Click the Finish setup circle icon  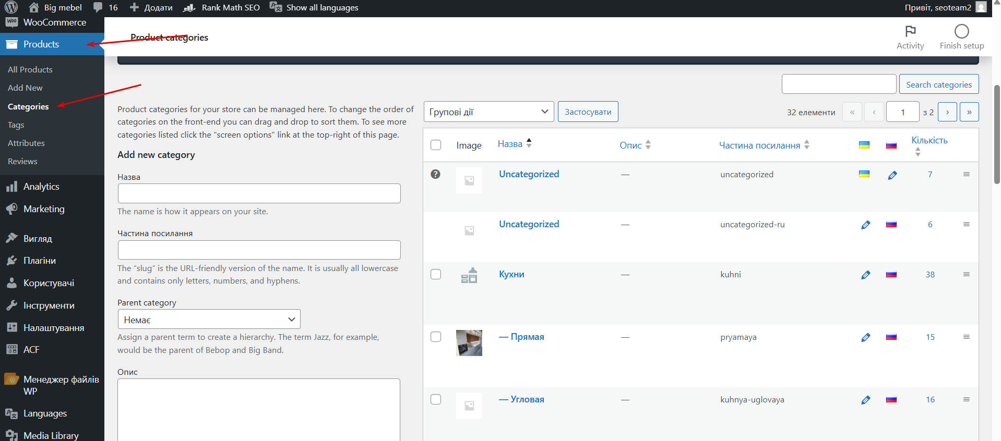tap(961, 31)
